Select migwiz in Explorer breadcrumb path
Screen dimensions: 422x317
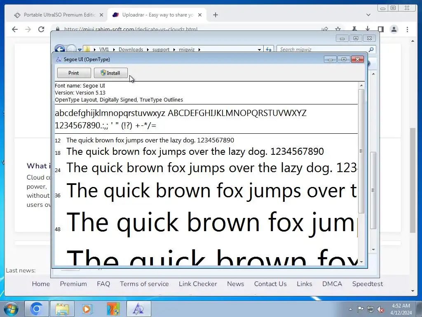[187, 50]
